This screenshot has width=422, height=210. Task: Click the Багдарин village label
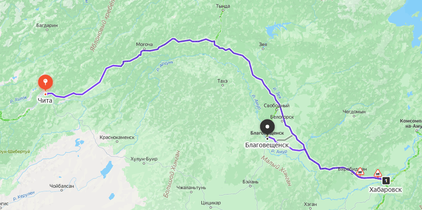(47, 25)
